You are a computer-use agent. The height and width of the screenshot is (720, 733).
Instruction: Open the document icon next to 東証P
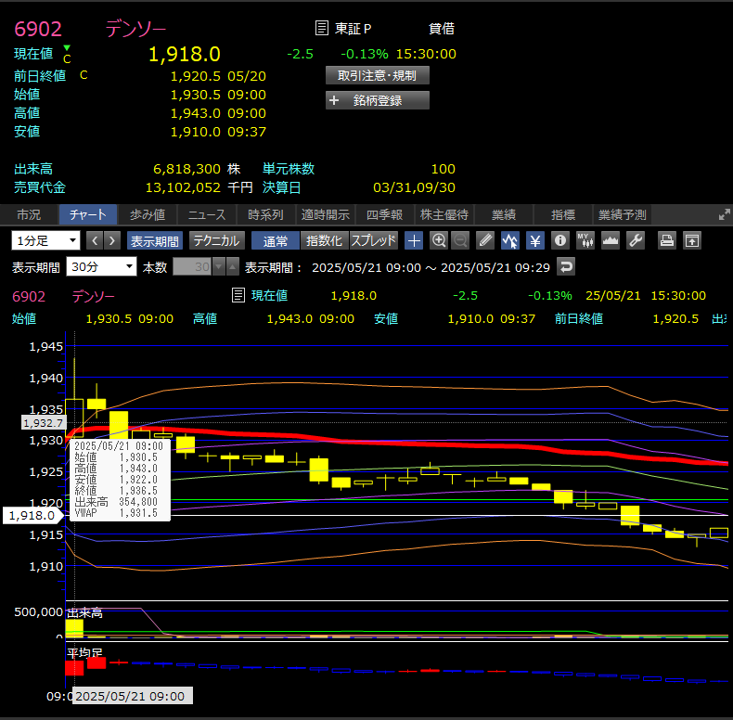[x=322, y=28]
